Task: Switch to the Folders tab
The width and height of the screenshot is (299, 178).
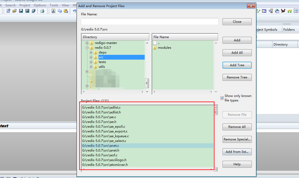Action: click(x=289, y=29)
